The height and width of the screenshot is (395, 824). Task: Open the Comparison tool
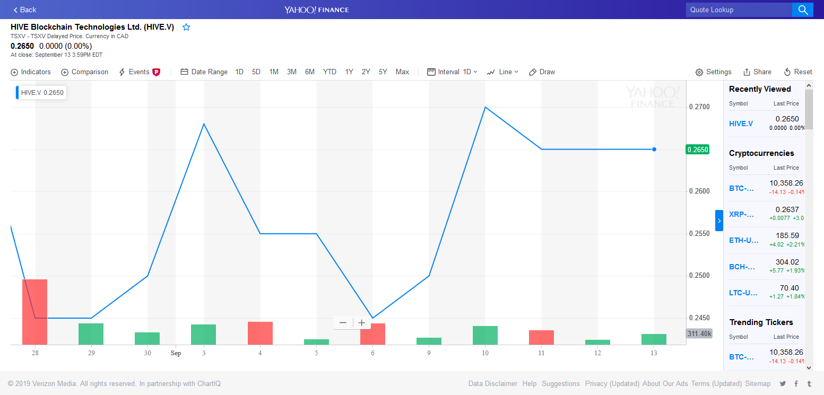coord(84,72)
